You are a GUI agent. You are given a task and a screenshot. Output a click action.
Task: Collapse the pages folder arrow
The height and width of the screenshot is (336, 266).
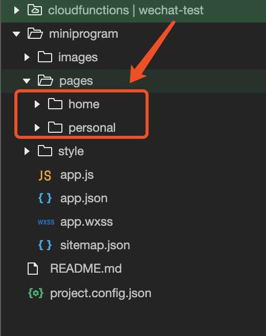click(x=27, y=81)
